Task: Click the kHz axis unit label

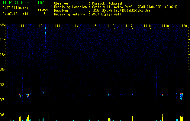Action: coord(3,25)
